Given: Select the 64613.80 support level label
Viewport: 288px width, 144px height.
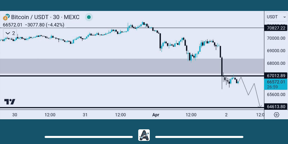Looking at the screenshot, I should [276, 107].
